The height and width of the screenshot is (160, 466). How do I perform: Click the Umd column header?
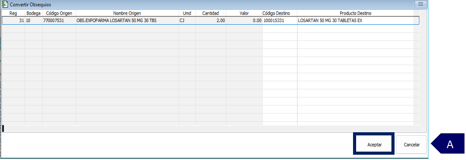pos(187,13)
